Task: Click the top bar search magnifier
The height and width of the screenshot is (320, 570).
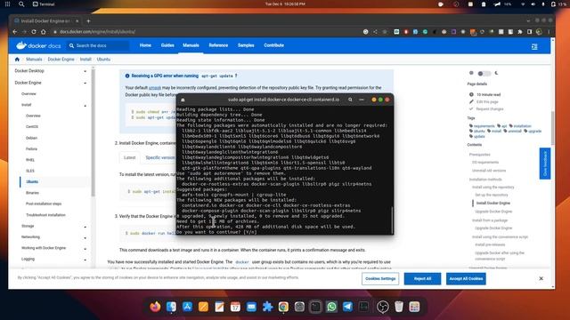Action: click(x=21, y=4)
